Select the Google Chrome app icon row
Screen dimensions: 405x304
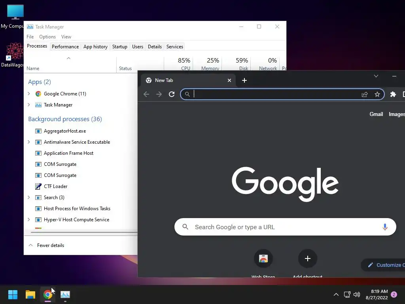(38, 93)
